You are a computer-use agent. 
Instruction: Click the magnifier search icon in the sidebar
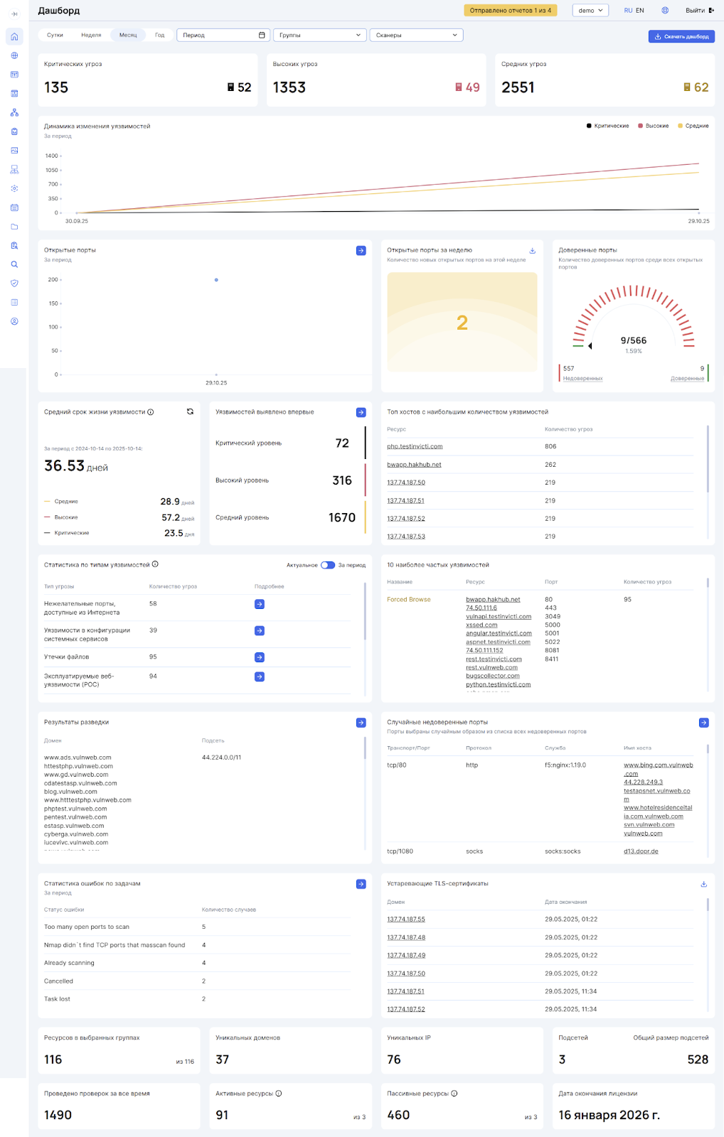pos(14,264)
